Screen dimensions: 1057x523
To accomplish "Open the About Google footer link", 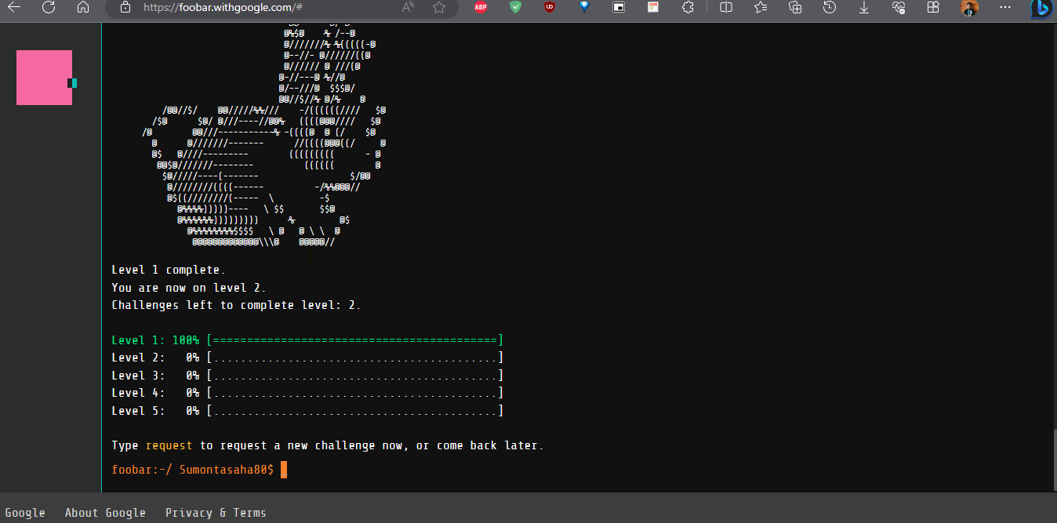I will click(x=105, y=513).
